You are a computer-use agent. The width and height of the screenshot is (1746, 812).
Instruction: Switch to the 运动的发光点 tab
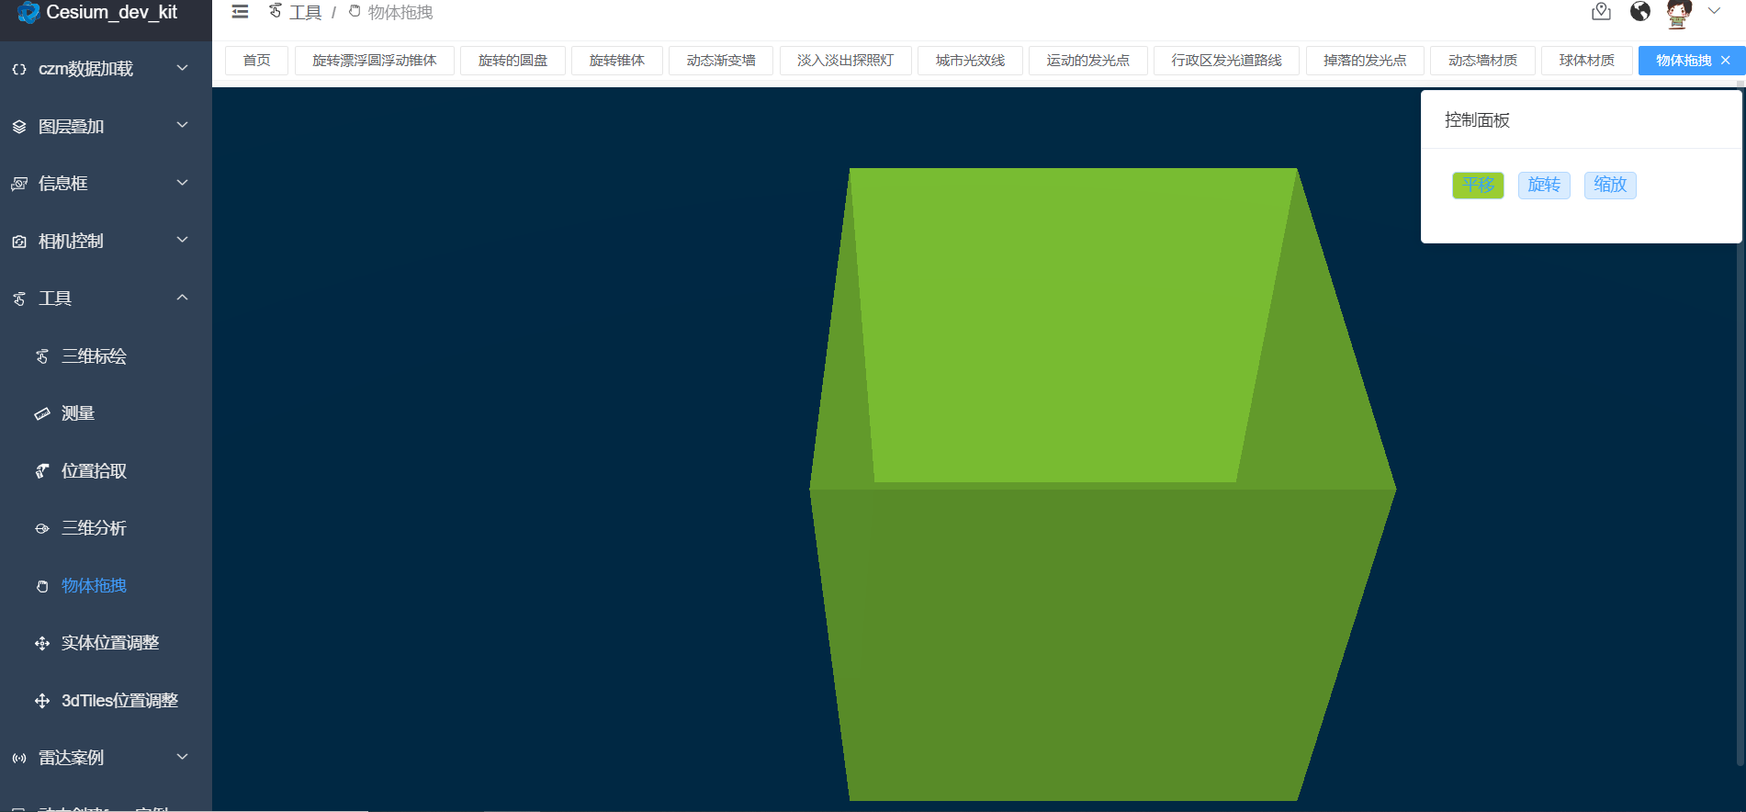point(1088,61)
